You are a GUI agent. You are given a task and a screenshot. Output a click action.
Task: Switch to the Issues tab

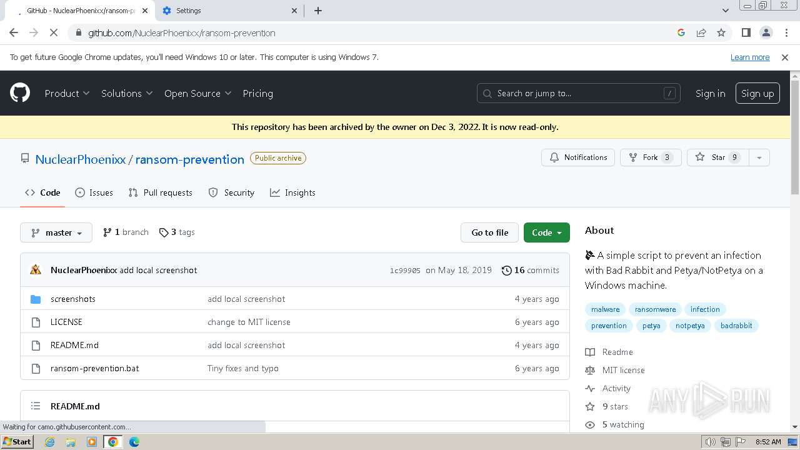(94, 192)
